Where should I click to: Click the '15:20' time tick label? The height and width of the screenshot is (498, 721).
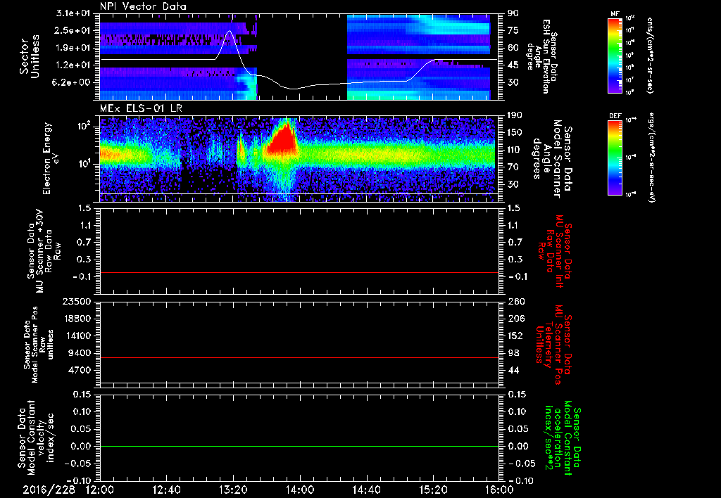click(x=433, y=490)
